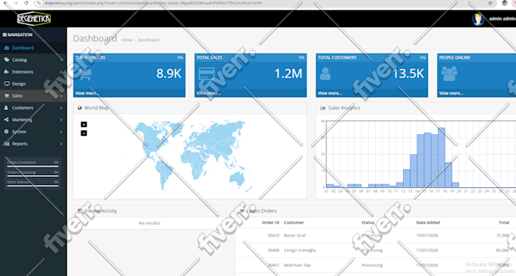Click View more under Total Customers
The image size is (516, 276).
[x=330, y=93]
